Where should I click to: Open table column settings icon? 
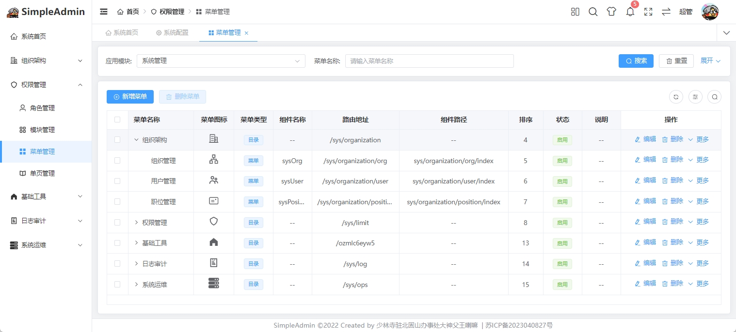coord(695,97)
